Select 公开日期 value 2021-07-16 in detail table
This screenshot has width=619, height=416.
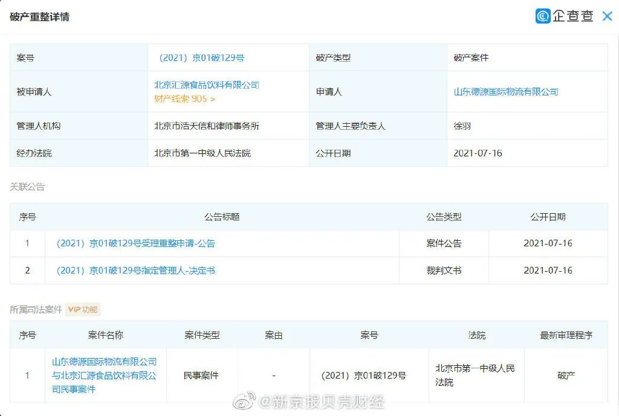[478, 153]
